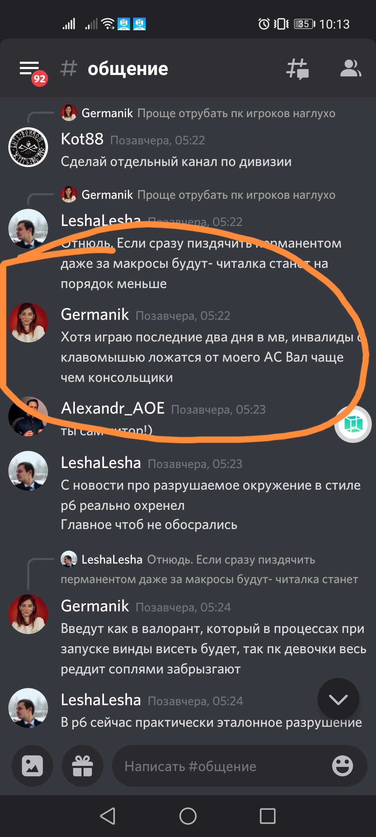Open the quoted Germanik reply above Kot88

point(198,113)
